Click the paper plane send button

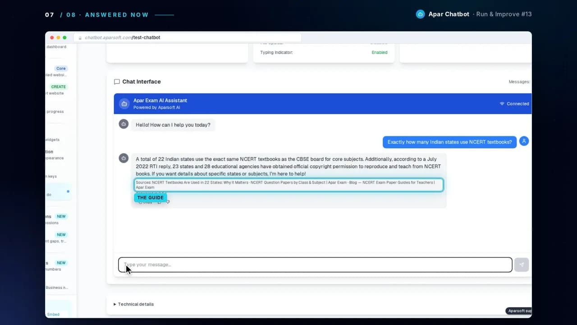click(522, 265)
